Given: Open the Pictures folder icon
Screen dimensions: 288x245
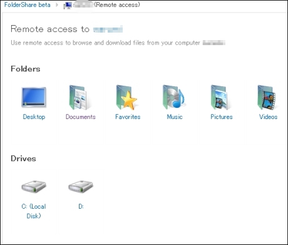Looking at the screenshot, I should 221,97.
